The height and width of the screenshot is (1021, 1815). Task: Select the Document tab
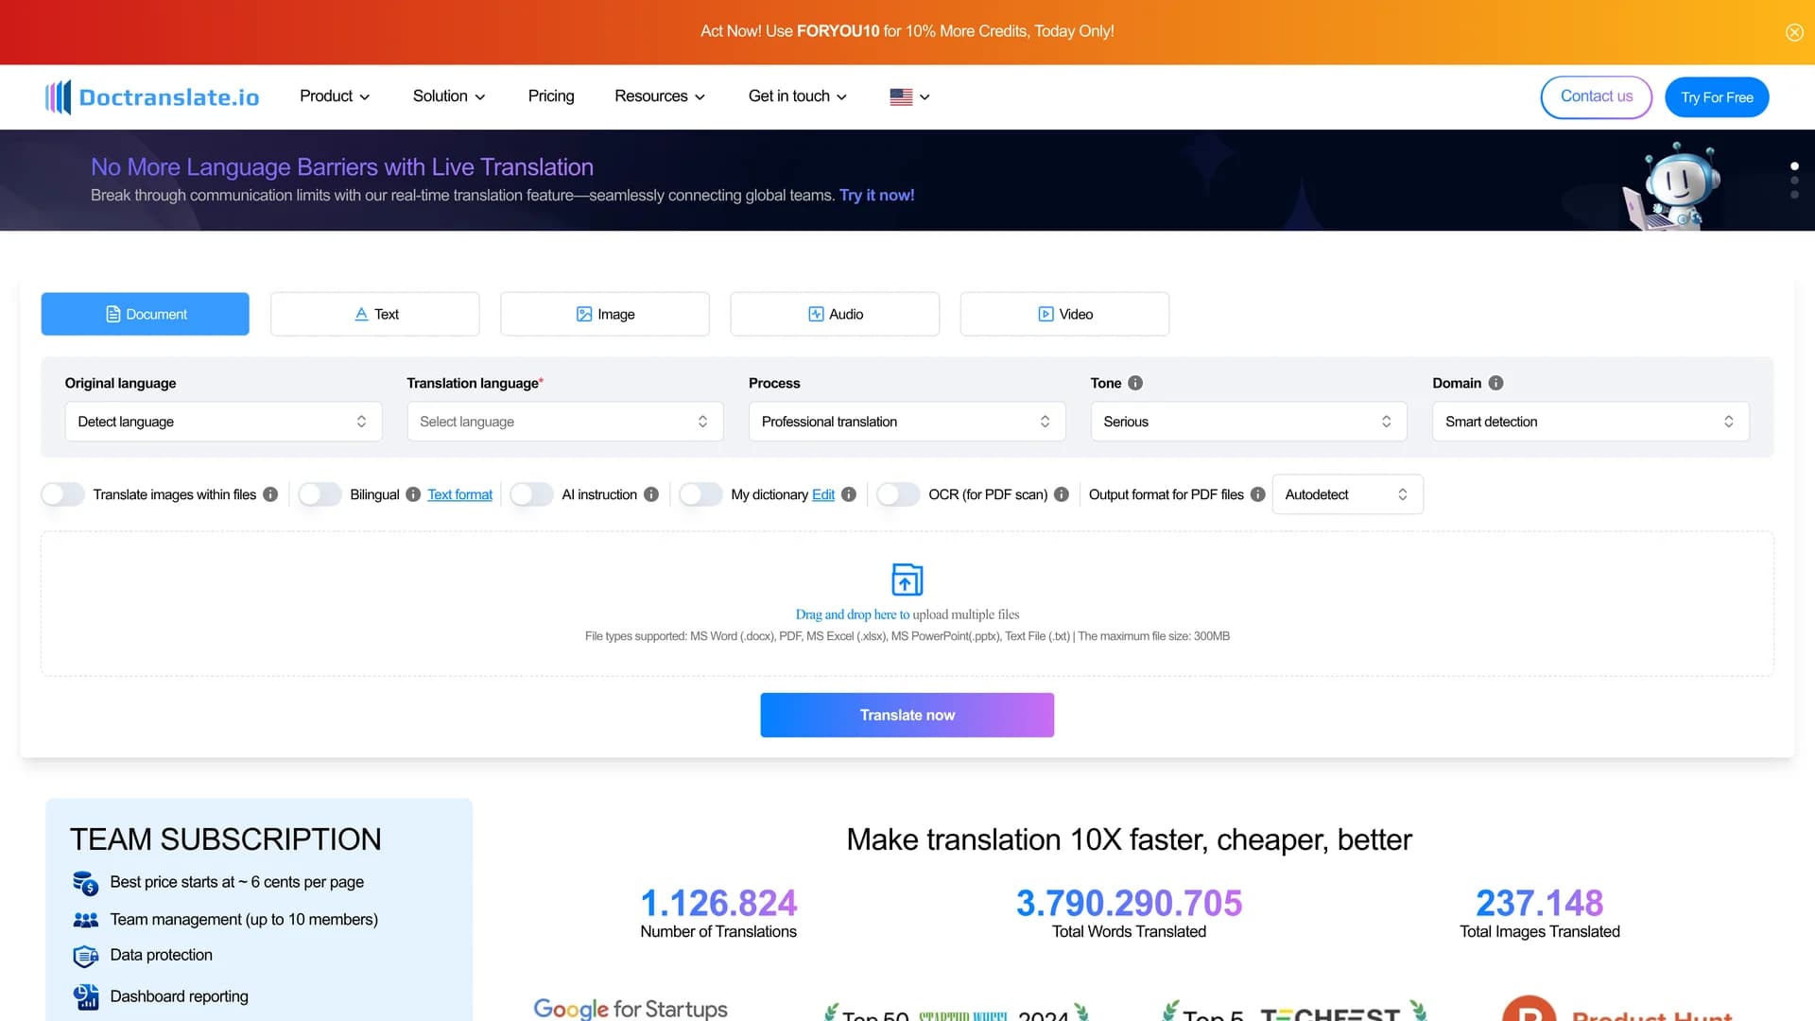(x=146, y=314)
